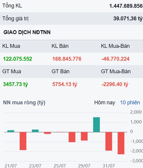Click the 21/07 x-axis date label
Viewport: 143px width, 168px height.
click(x=11, y=166)
